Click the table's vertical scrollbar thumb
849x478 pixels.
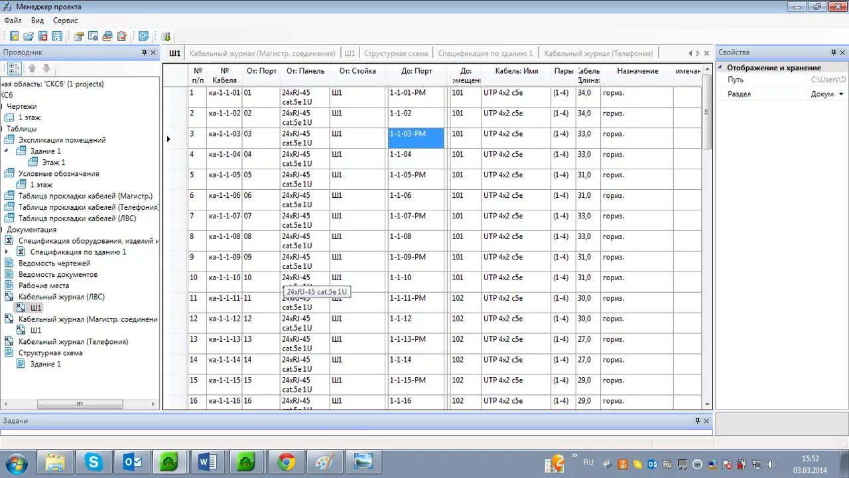(707, 112)
